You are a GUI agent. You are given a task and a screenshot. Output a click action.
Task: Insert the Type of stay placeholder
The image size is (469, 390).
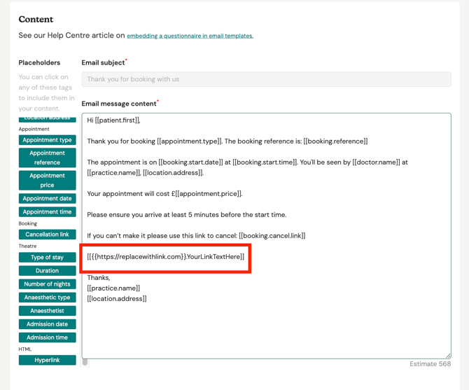pos(47,258)
